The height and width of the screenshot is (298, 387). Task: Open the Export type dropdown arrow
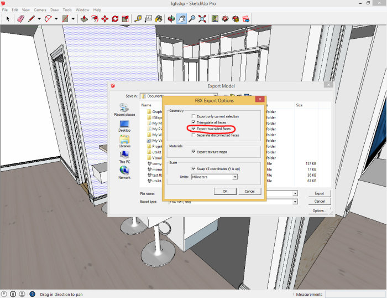click(295, 202)
